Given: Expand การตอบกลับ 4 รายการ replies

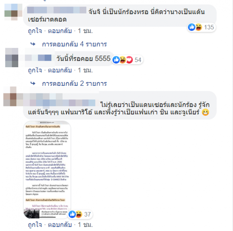Looking at the screenshot, I should click(x=74, y=44).
